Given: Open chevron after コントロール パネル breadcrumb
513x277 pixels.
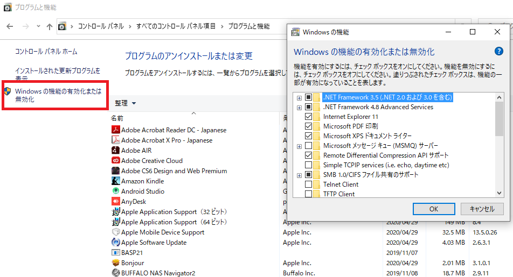Looking at the screenshot, I should 130,26.
